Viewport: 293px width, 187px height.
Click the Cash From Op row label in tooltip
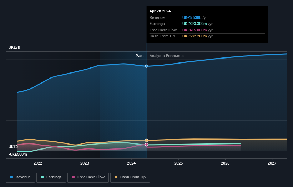coord(162,36)
